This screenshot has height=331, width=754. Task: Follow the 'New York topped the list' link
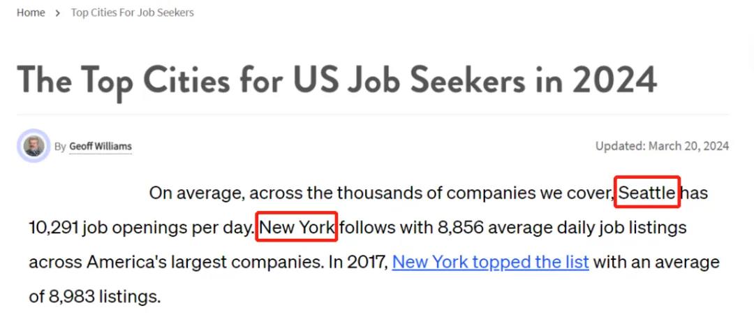[x=491, y=262]
